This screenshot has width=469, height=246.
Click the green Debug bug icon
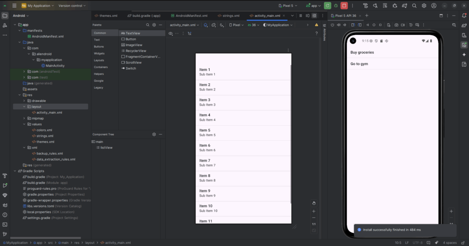[x=336, y=5]
